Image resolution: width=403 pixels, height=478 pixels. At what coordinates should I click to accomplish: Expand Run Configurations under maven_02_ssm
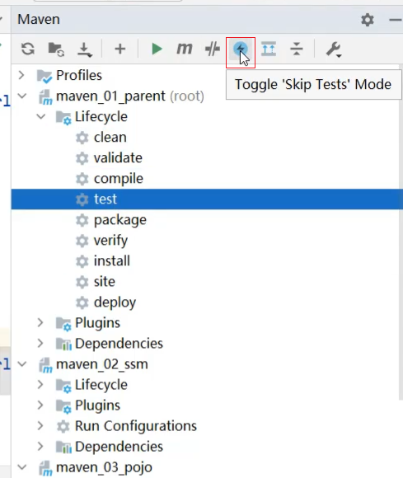40,425
